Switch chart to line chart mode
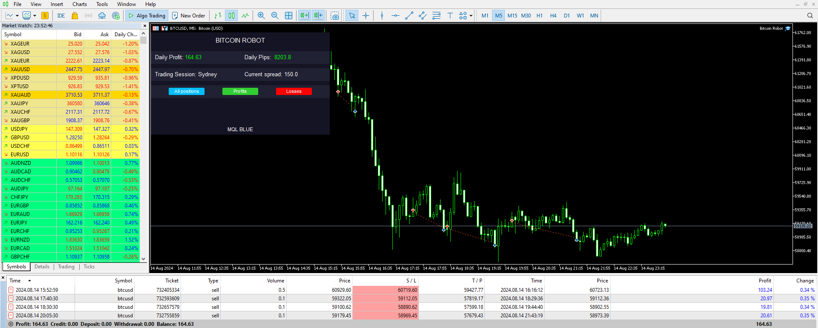 [245, 16]
